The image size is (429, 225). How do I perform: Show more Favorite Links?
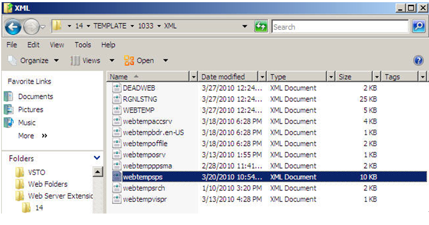[x=33, y=136]
